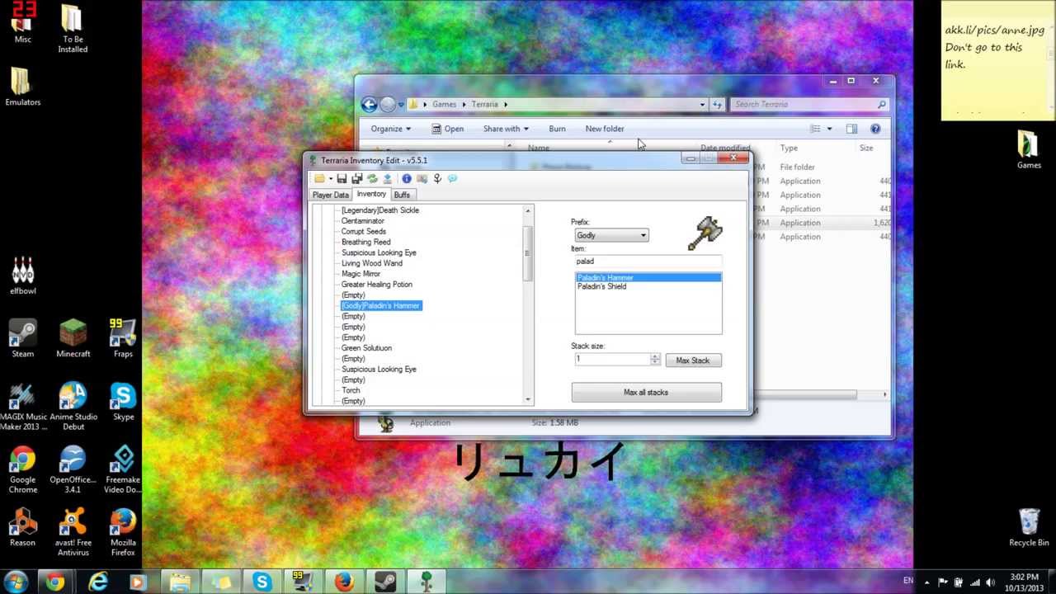The image size is (1056, 594).
Task: Click the Max all stacks button
Action: (x=646, y=393)
